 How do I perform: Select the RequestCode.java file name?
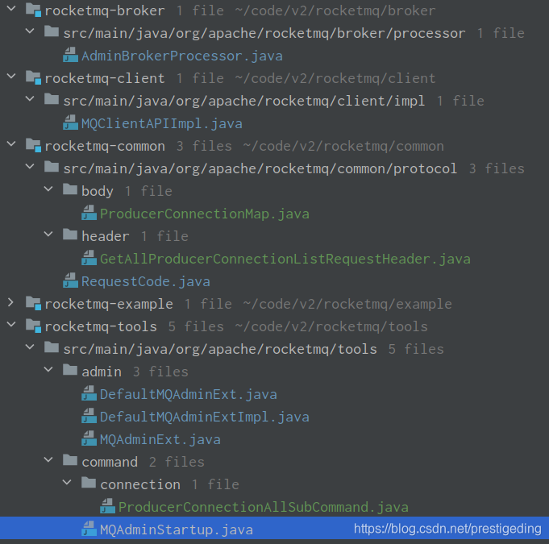(145, 281)
